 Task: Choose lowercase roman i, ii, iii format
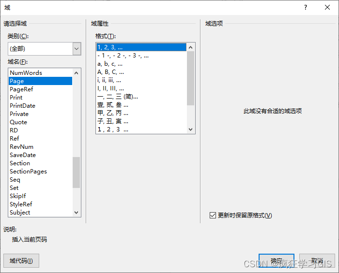(x=141, y=80)
